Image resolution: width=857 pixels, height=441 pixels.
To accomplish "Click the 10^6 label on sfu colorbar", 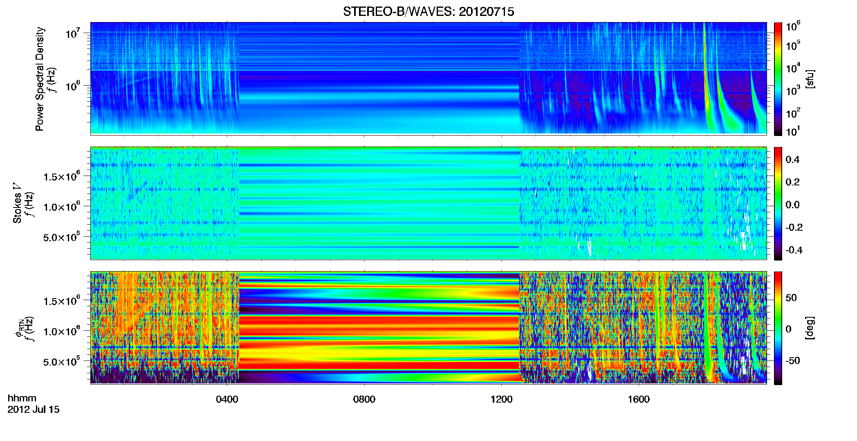I will click(x=793, y=26).
